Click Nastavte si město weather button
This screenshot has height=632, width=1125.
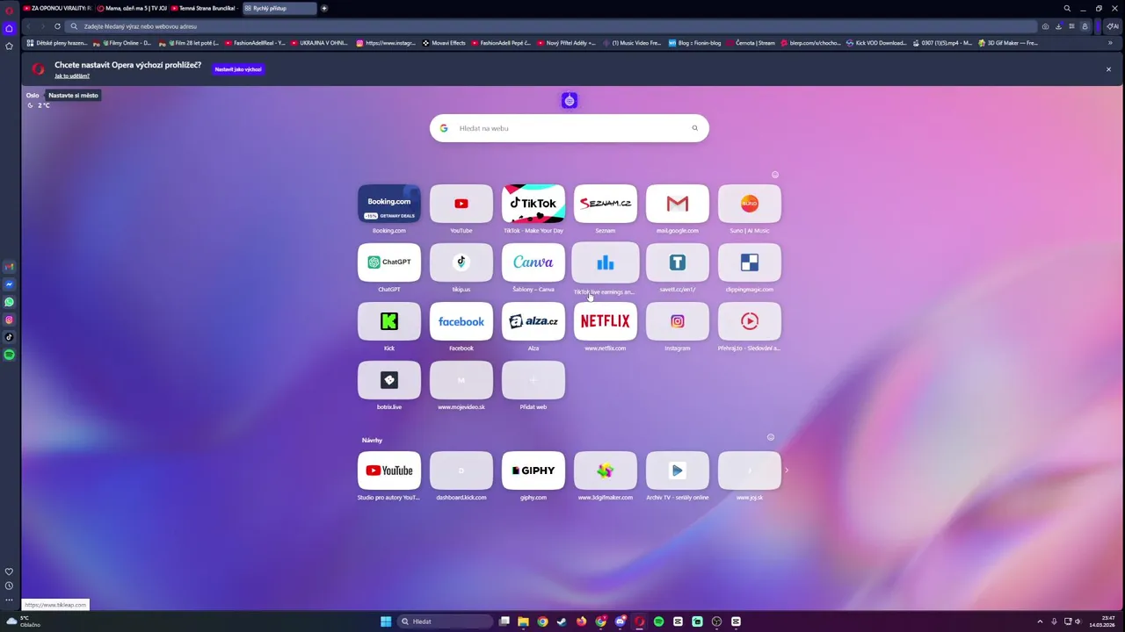click(x=73, y=95)
